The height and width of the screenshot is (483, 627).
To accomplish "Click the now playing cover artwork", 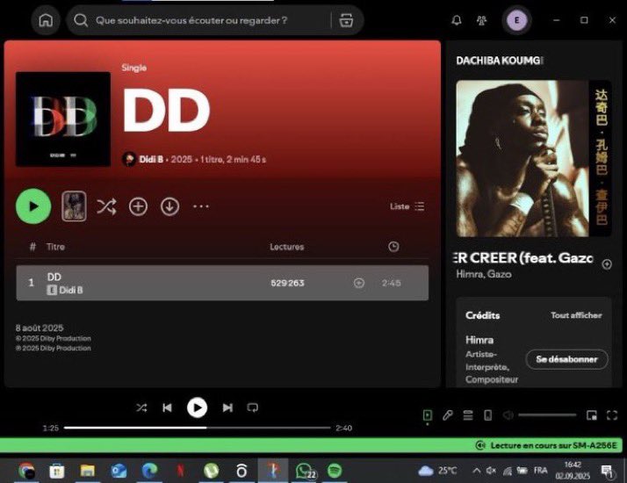I will (x=533, y=158).
